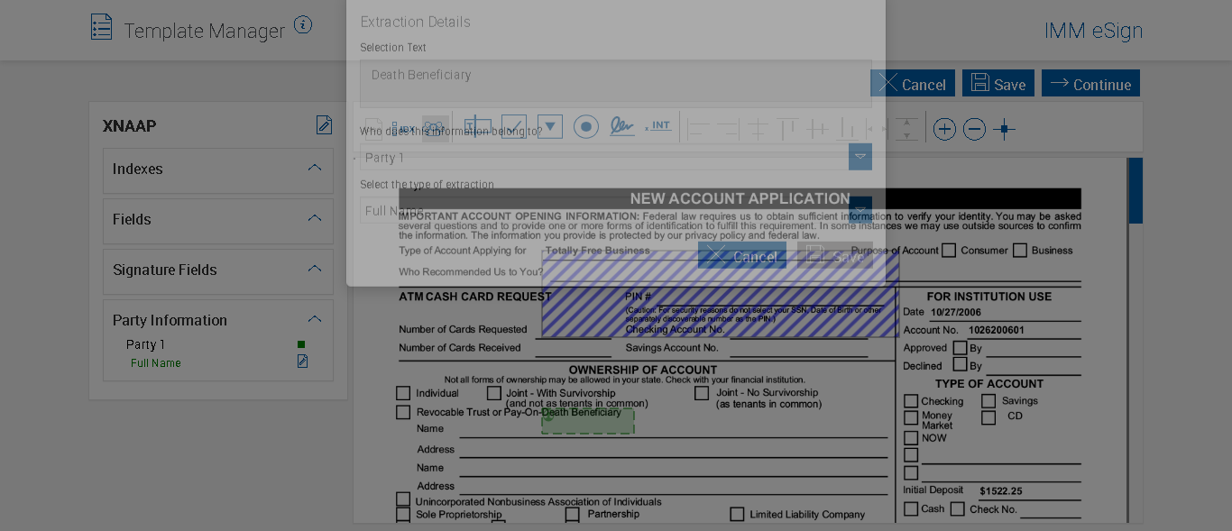Click the info icon beside Template Manager
1232x531 pixels.
303,25
